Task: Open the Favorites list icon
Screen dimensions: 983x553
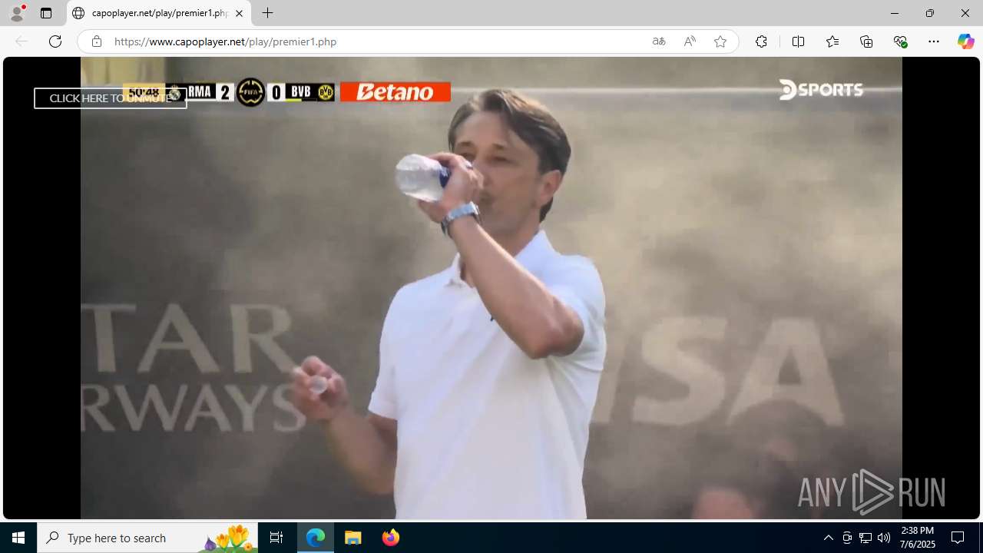Action: click(x=832, y=41)
